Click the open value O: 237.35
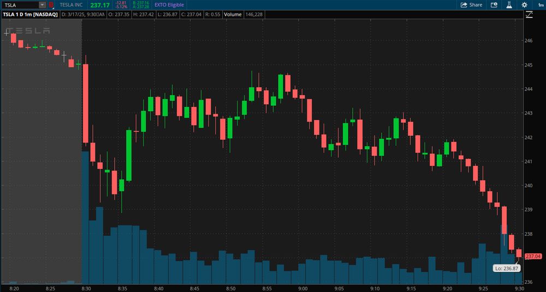 click(x=119, y=15)
